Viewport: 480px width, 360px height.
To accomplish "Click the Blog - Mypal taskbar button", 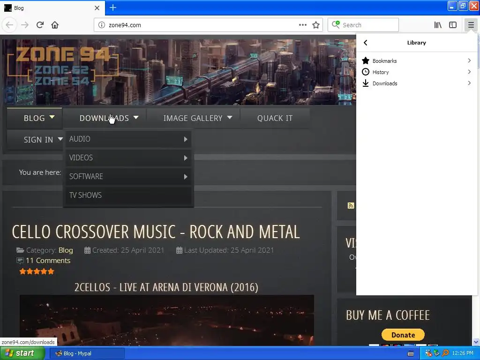I will click(87, 353).
